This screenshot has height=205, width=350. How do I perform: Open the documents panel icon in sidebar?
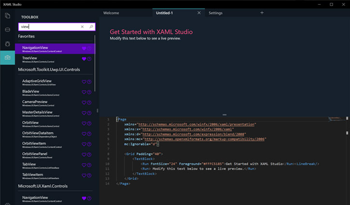point(8,15)
